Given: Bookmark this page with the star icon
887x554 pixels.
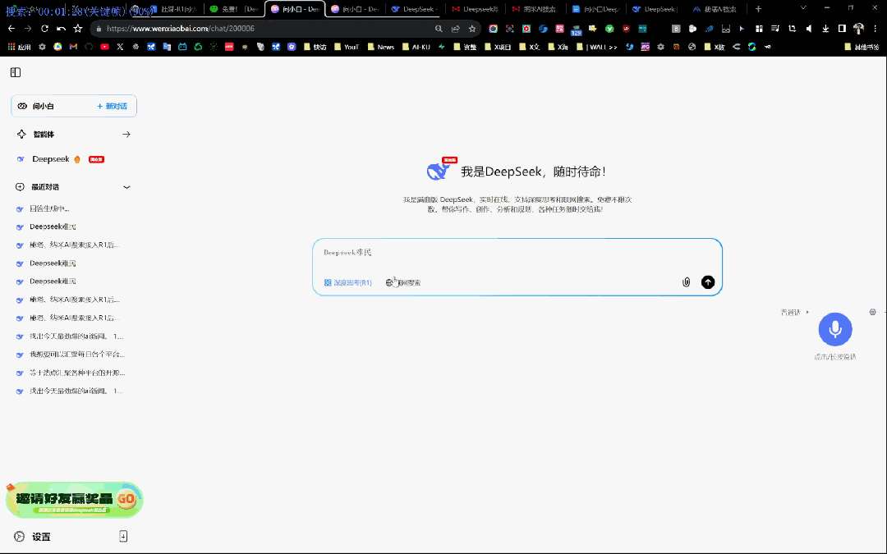Looking at the screenshot, I should [472, 28].
